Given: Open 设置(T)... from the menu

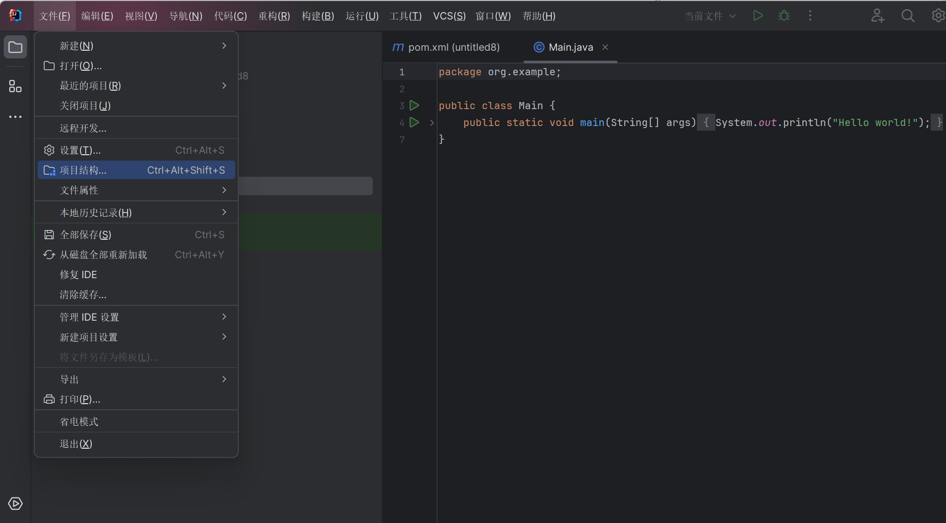Looking at the screenshot, I should click(136, 150).
